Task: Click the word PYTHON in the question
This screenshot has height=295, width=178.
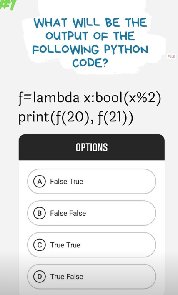Action: pyautogui.click(x=126, y=50)
